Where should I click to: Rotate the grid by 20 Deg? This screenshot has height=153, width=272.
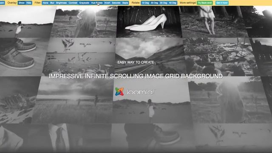(x=154, y=3)
